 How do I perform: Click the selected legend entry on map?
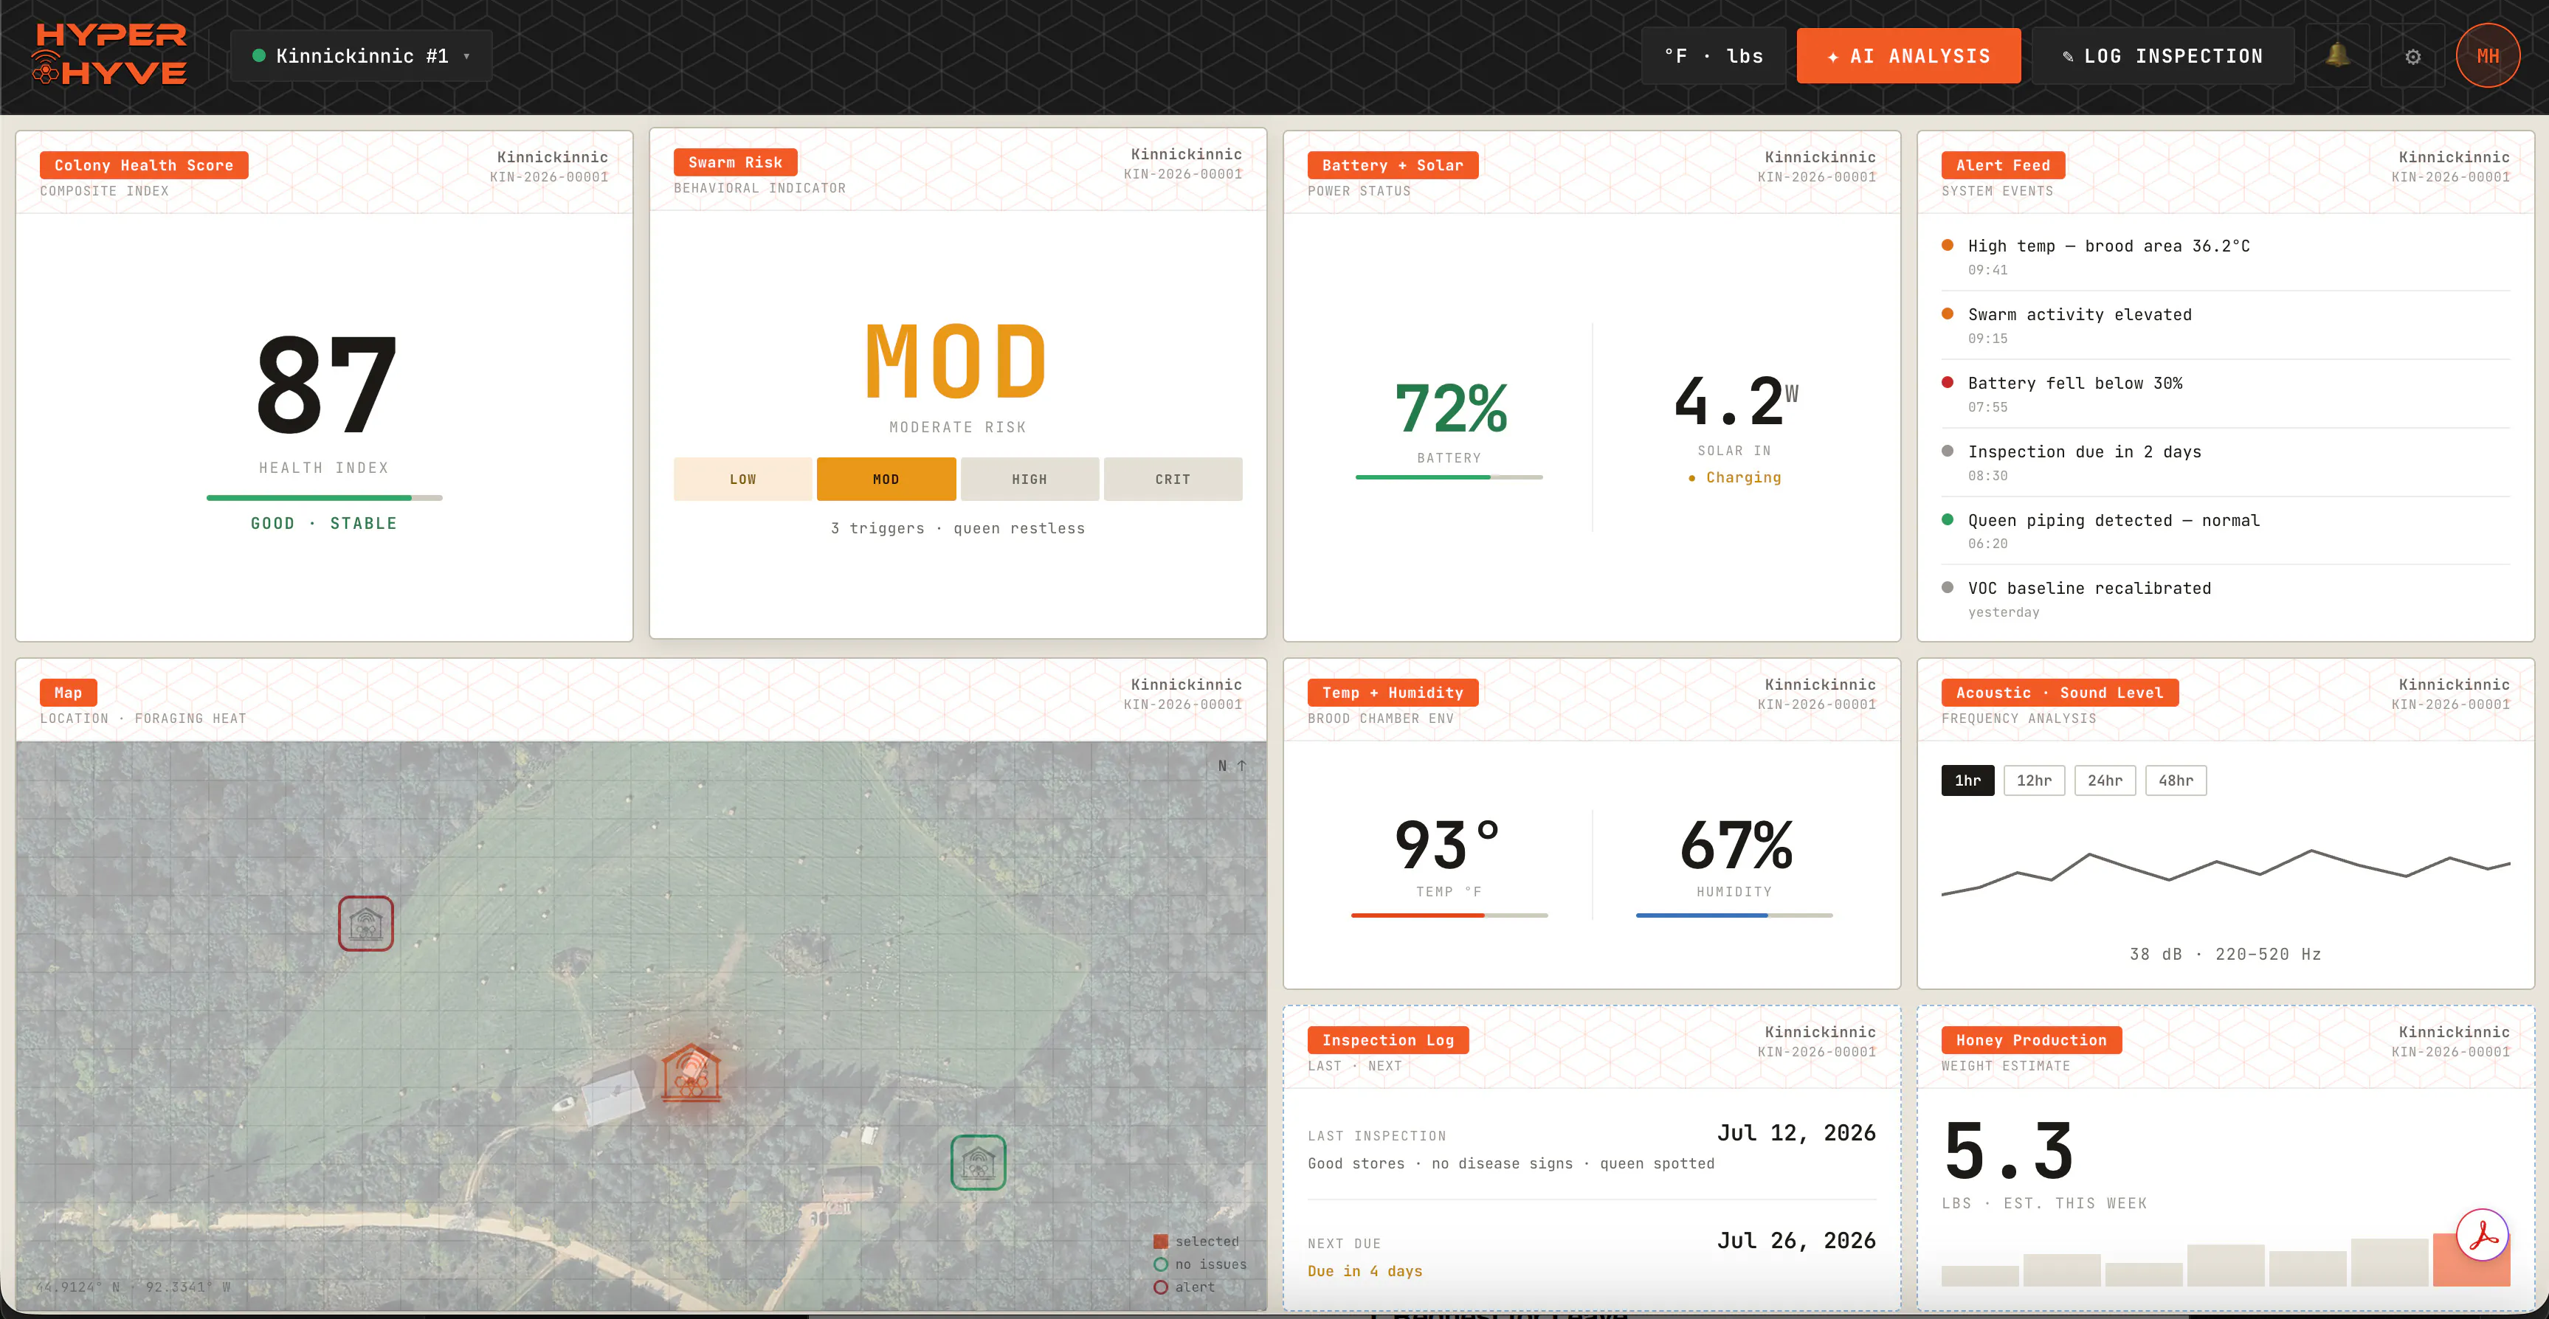(x=1196, y=1242)
